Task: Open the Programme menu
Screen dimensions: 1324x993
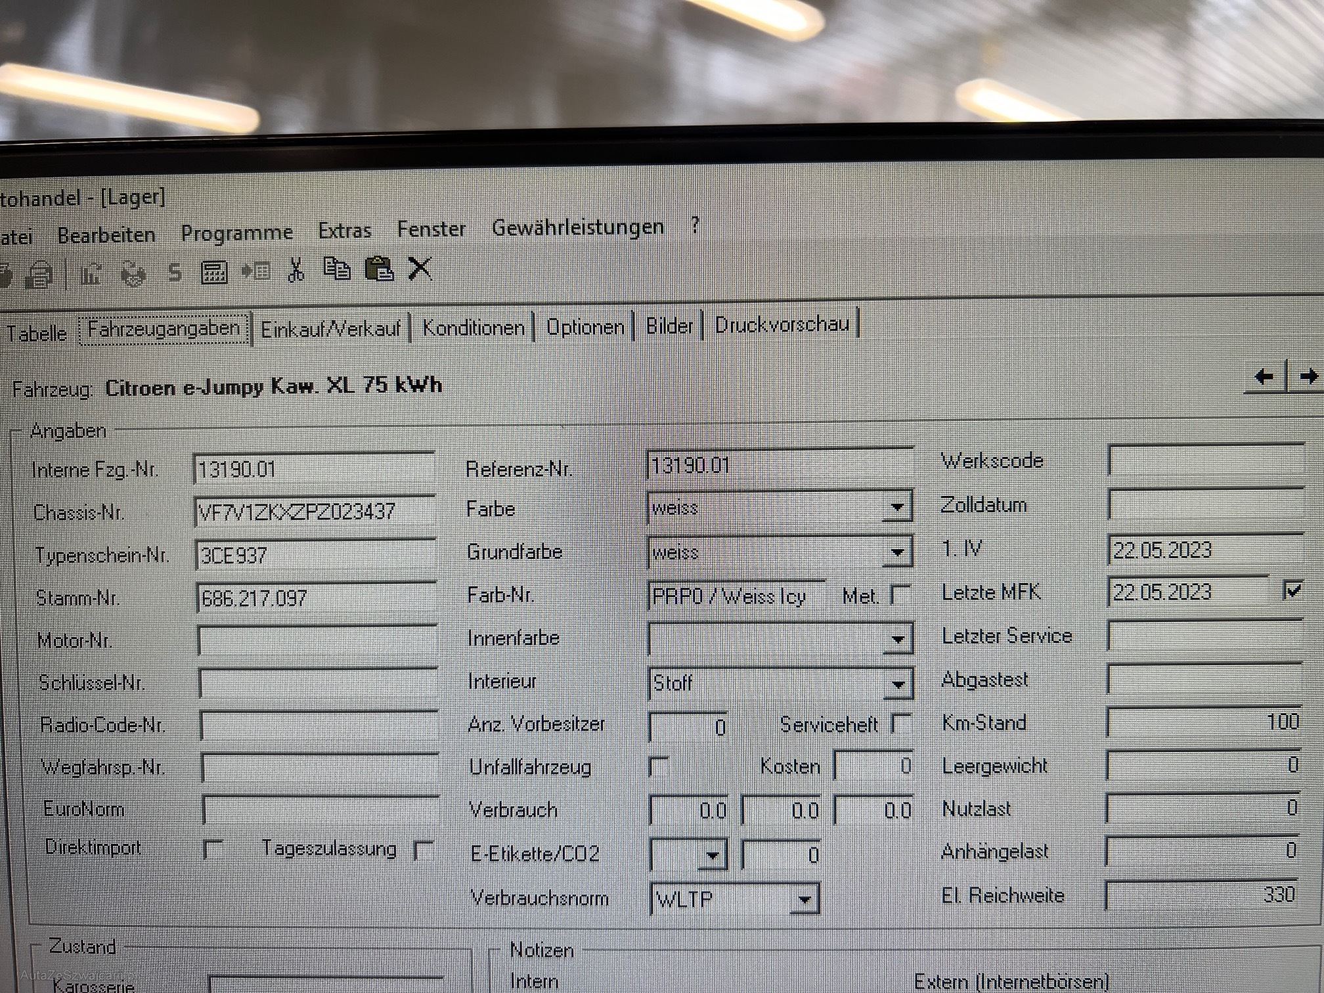Action: point(237,232)
